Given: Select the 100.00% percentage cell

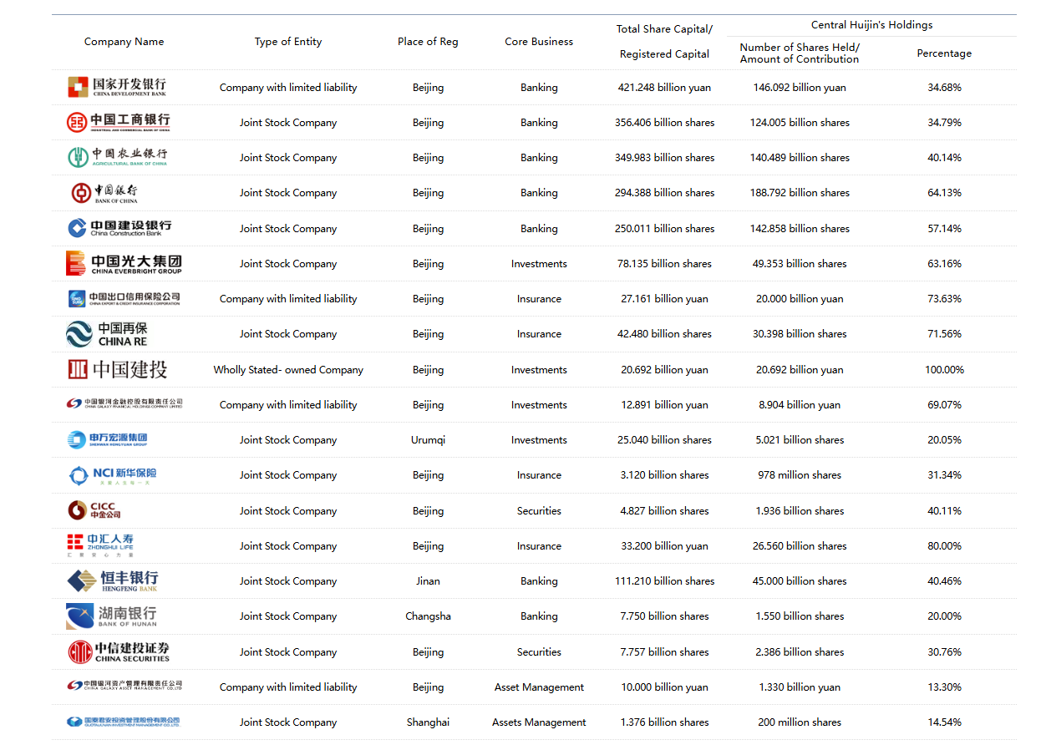Looking at the screenshot, I should [944, 370].
